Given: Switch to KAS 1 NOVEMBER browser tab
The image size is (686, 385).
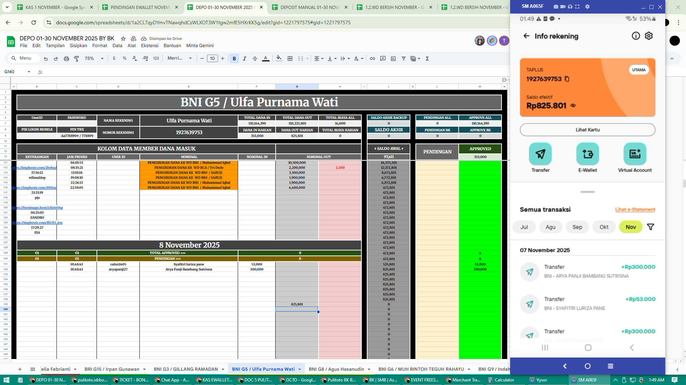Looking at the screenshot, I should (x=55, y=7).
